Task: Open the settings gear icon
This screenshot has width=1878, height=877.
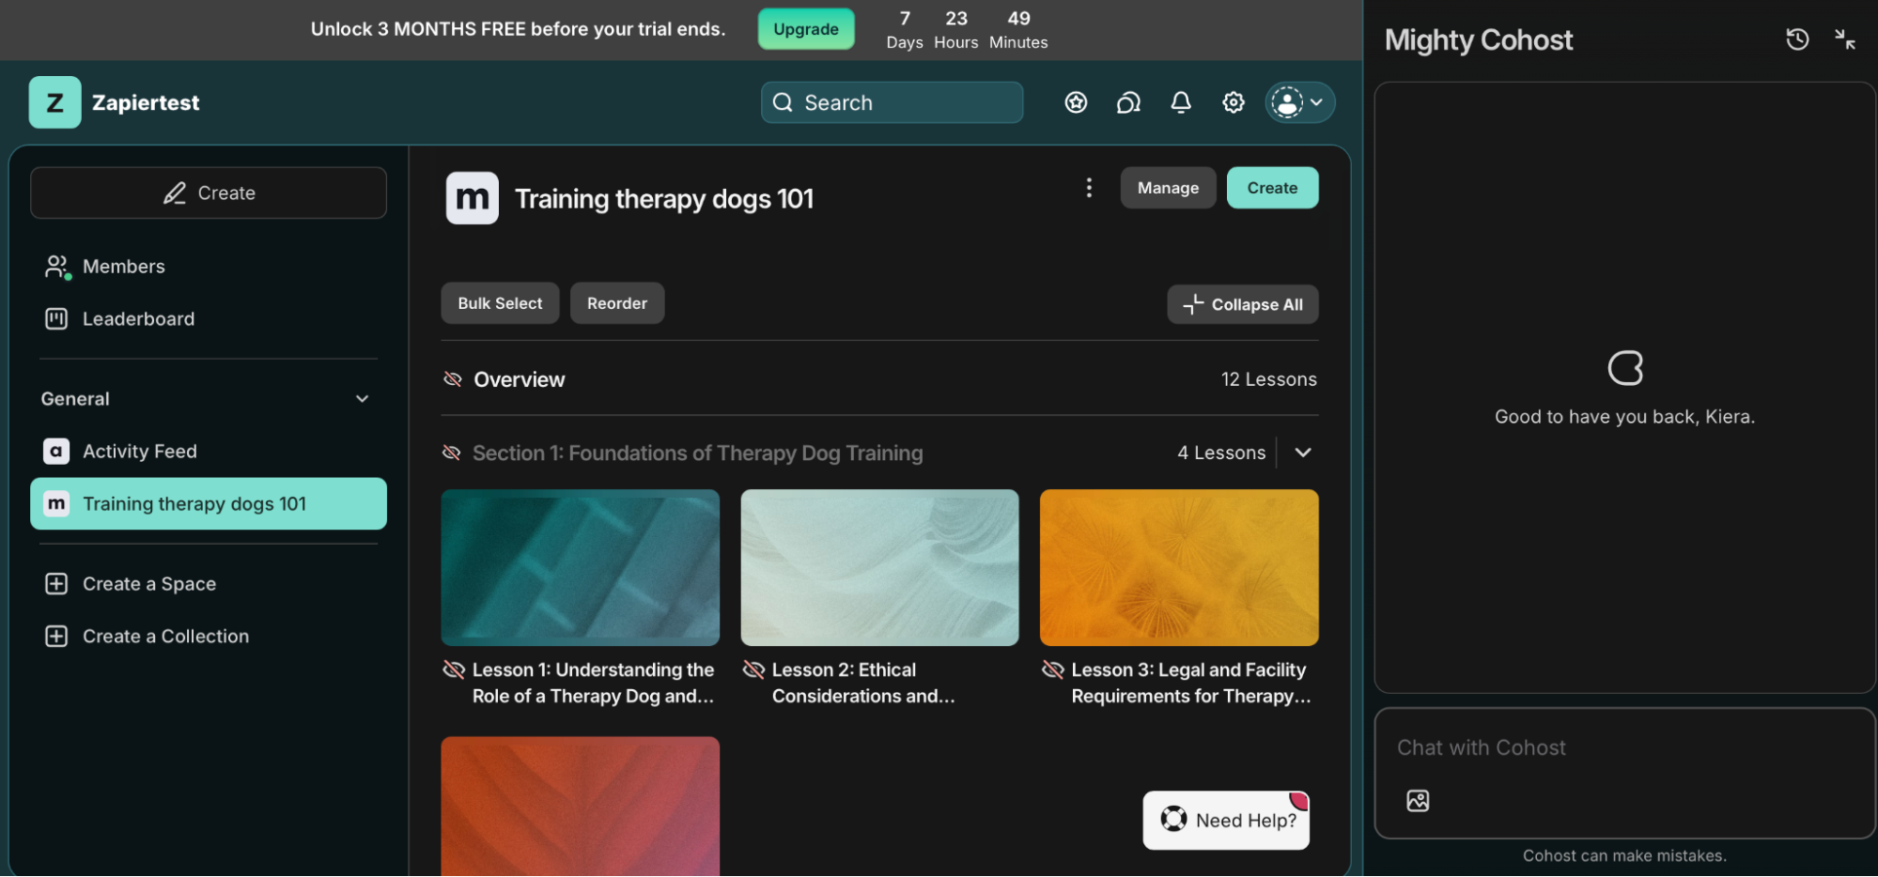Action: (1234, 102)
